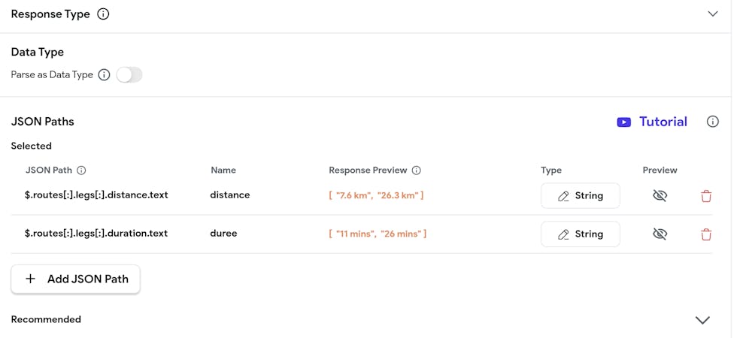Click the Response Preview info icon

(417, 171)
